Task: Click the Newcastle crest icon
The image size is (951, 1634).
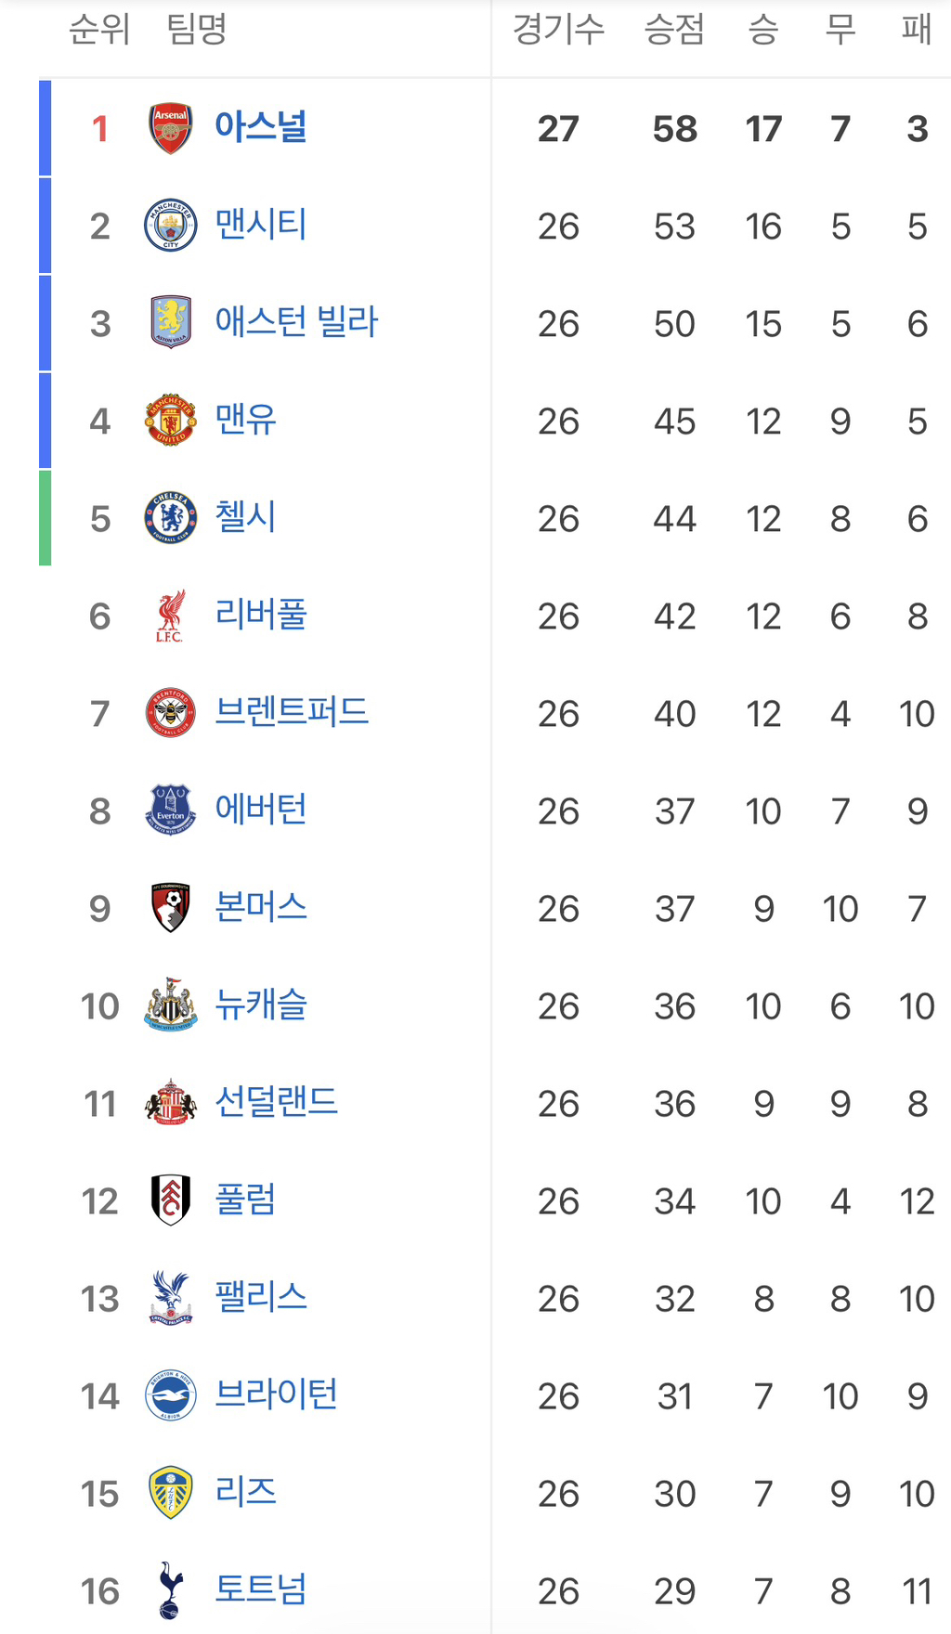Action: (171, 1005)
